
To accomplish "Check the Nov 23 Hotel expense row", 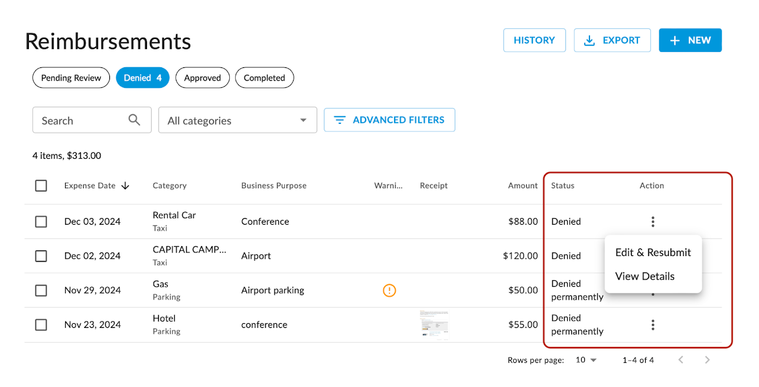I will [41, 324].
